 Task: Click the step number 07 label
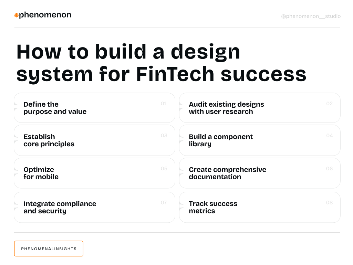164,202
